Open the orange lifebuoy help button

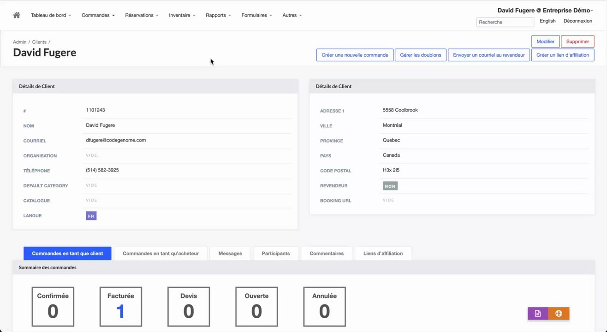click(559, 314)
